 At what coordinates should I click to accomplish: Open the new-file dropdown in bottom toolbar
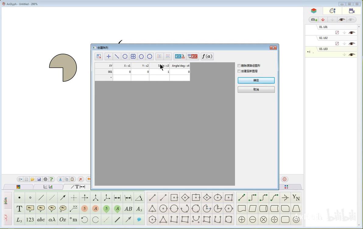click(20, 179)
